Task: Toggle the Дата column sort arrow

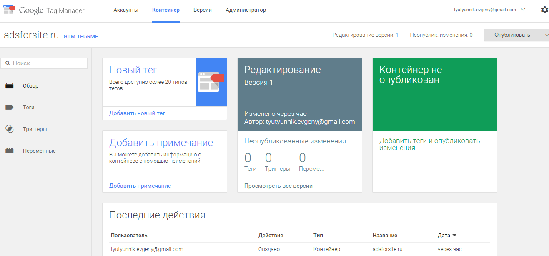Action: click(x=454, y=235)
